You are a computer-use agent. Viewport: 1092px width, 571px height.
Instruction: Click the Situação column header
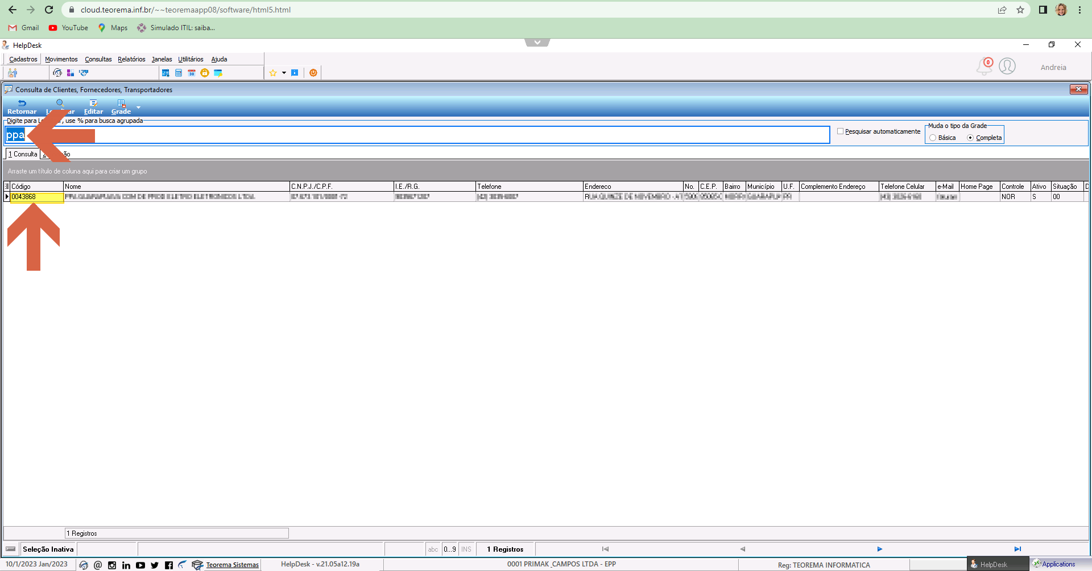pos(1068,187)
